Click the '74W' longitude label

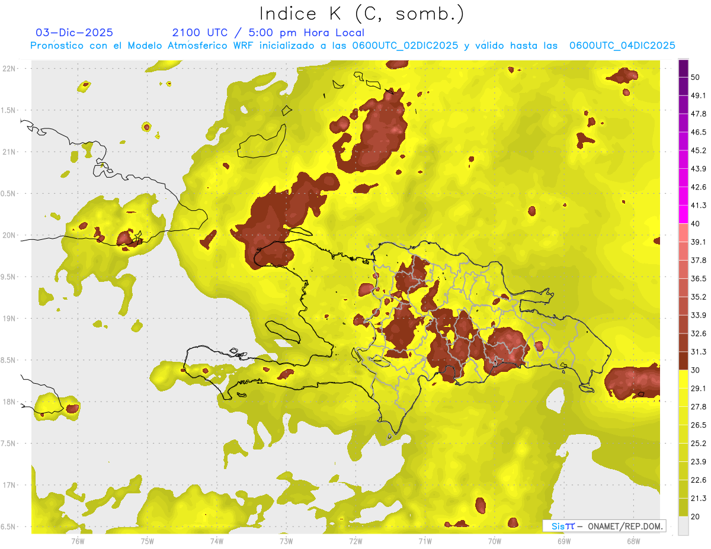(217, 541)
